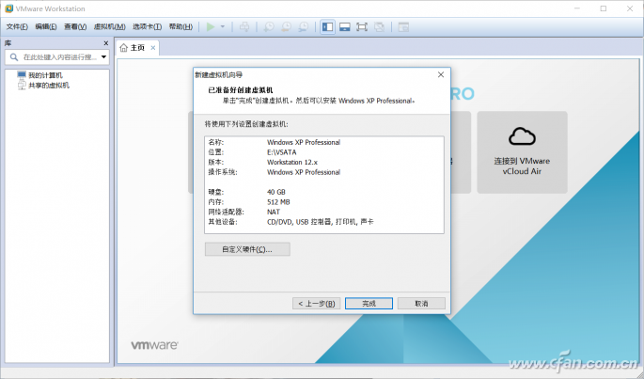Open the 查看(V) menu
Viewport: 644px width, 379px height.
pos(75,26)
